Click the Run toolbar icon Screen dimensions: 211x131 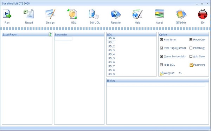tap(7, 14)
